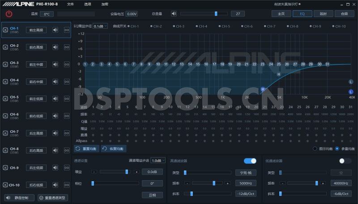Click the high-pass frequency 5000Hz field
This screenshot has width=358, height=204.
pos(245,183)
